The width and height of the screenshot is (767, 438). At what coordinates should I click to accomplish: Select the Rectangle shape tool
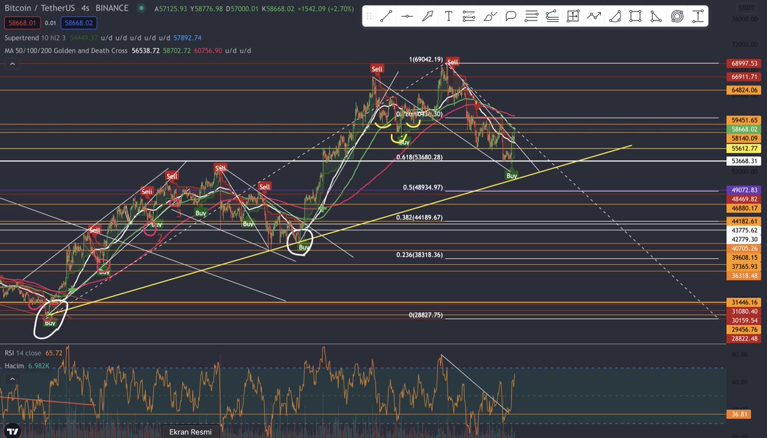635,17
